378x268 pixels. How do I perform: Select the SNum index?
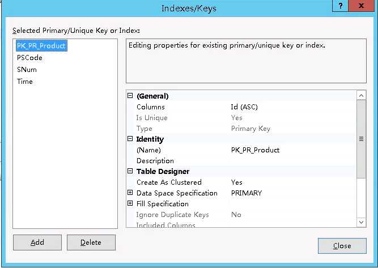coord(27,70)
